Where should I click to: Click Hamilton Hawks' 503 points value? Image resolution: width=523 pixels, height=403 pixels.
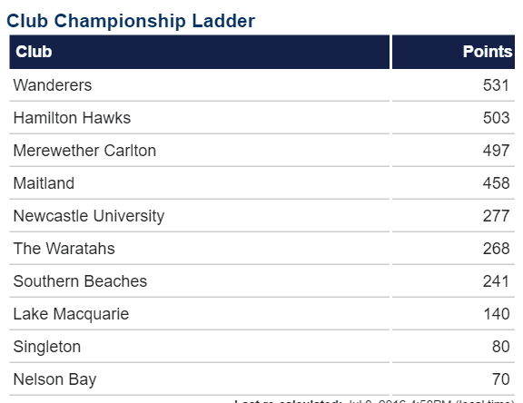pyautogui.click(x=496, y=118)
